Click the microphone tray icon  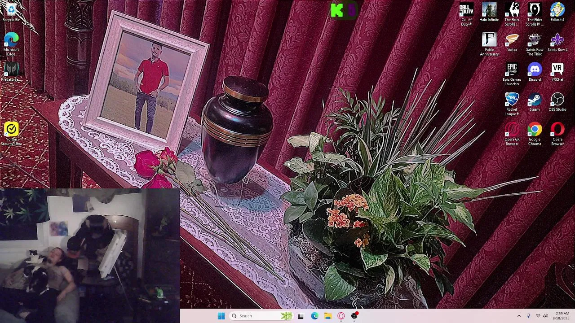click(x=528, y=316)
